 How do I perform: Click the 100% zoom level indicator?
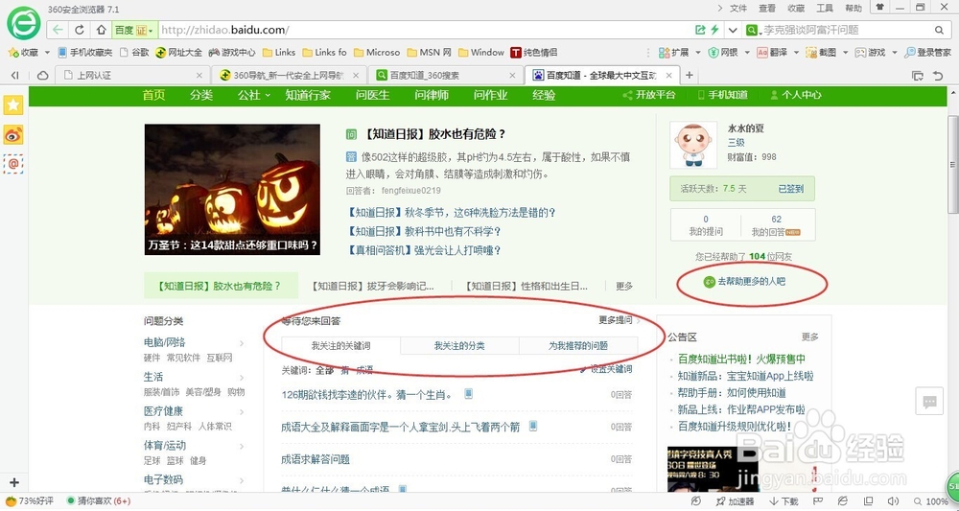click(931, 501)
